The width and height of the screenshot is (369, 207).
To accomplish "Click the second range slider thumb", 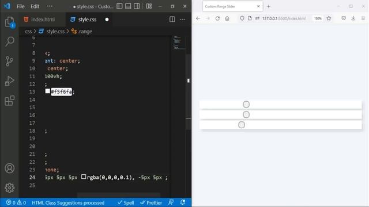I will [x=246, y=114].
